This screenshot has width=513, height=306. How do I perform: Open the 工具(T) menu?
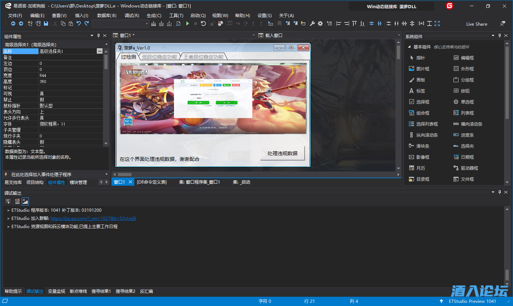(176, 15)
